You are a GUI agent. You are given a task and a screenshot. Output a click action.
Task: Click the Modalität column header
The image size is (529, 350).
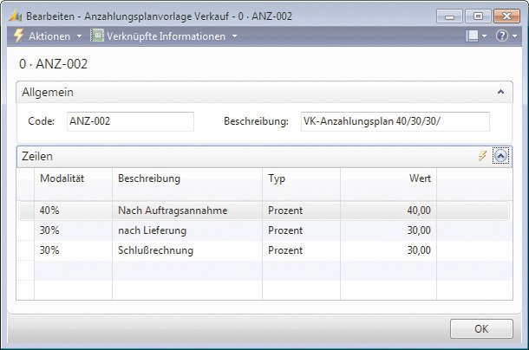tap(73, 185)
